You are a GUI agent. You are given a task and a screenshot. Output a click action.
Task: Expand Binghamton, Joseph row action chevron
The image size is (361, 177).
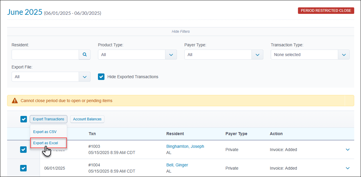pyautogui.click(x=348, y=150)
